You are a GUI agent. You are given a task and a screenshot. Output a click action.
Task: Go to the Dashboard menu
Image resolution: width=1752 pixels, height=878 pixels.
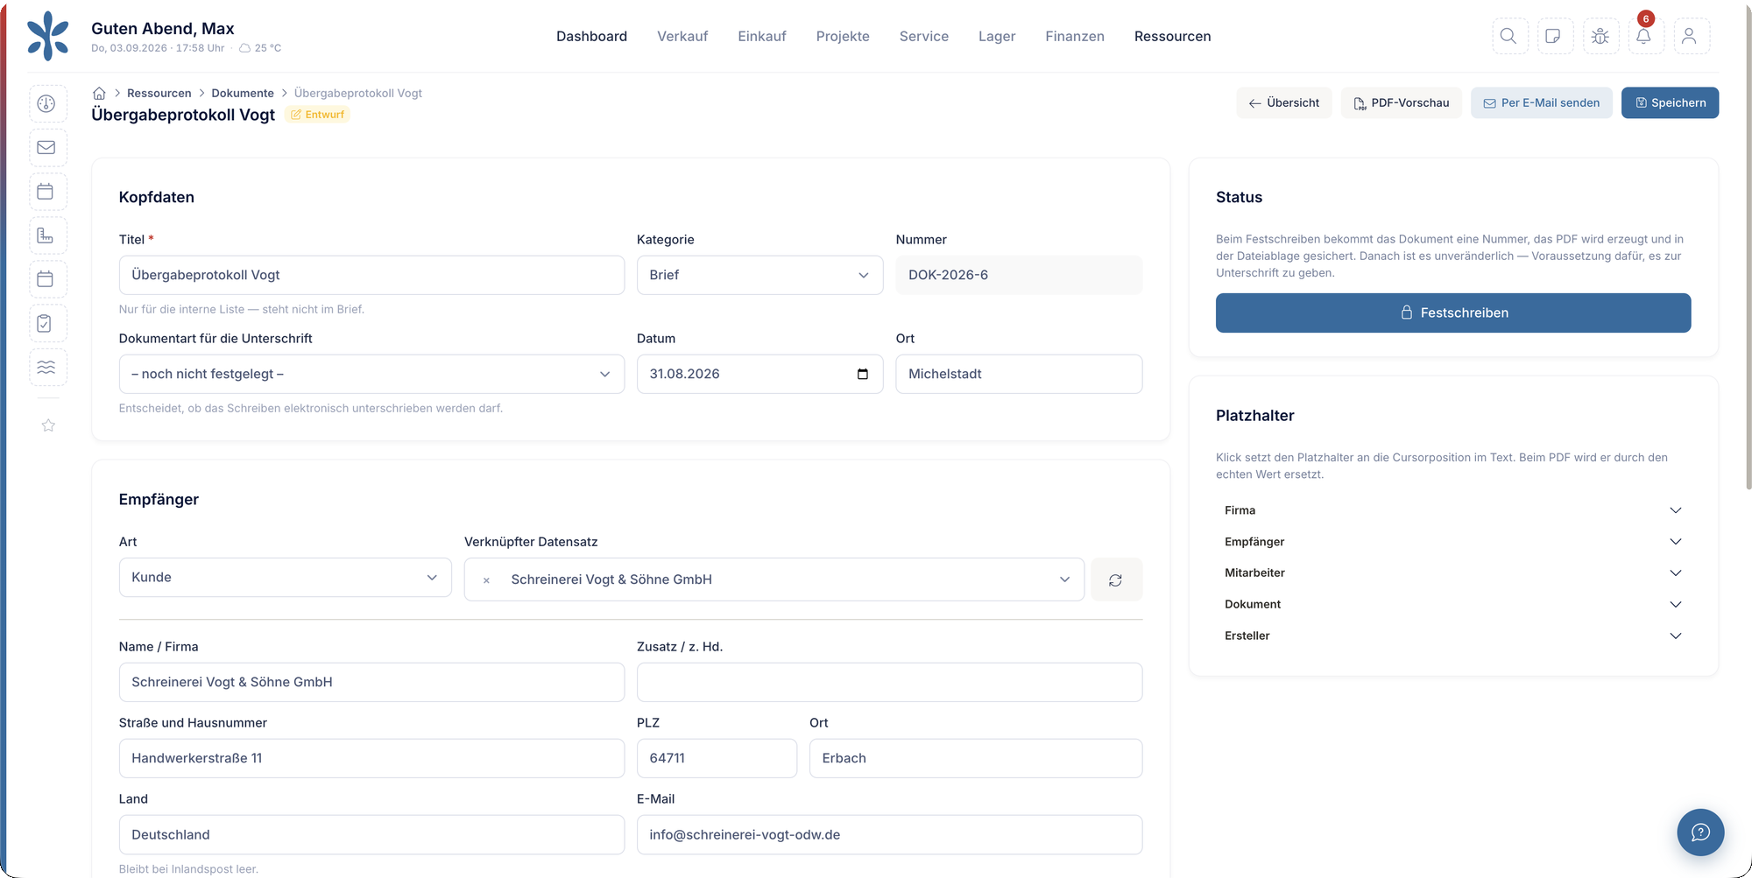click(x=591, y=36)
